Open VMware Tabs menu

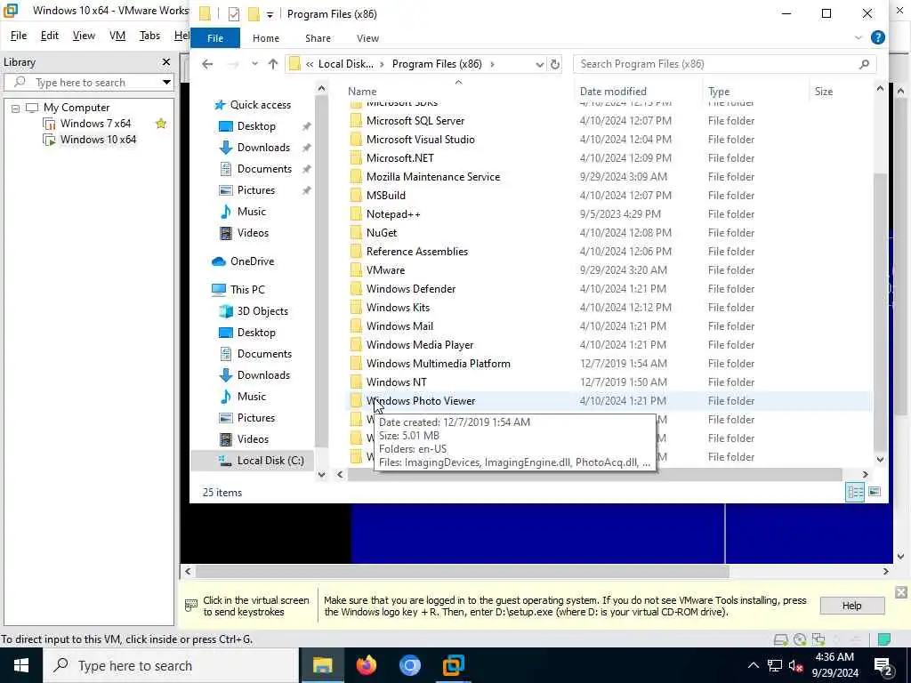click(x=149, y=36)
